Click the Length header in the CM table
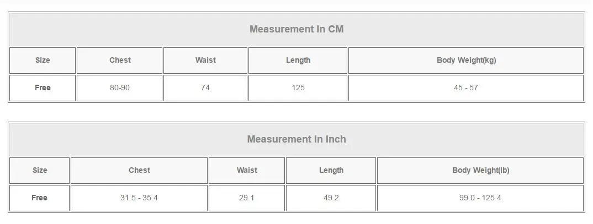 (298, 60)
